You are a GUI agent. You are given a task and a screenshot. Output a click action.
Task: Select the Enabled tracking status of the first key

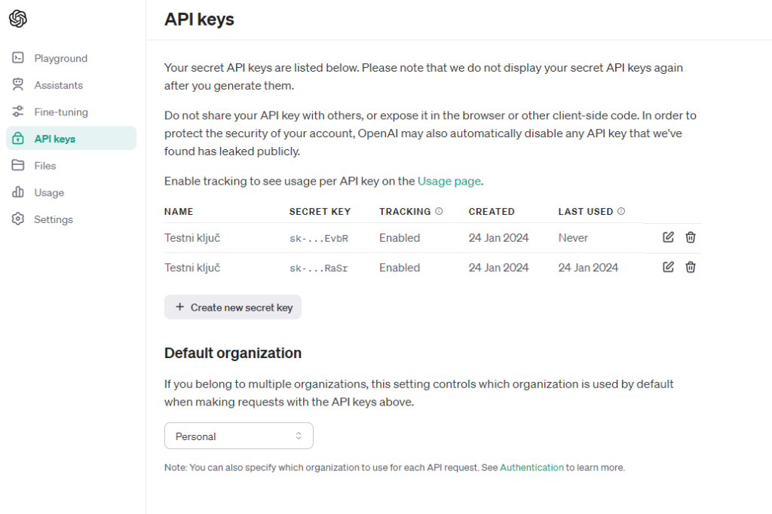point(400,237)
